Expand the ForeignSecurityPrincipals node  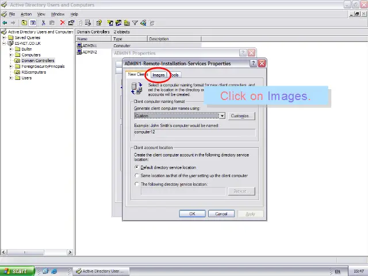(x=11, y=67)
